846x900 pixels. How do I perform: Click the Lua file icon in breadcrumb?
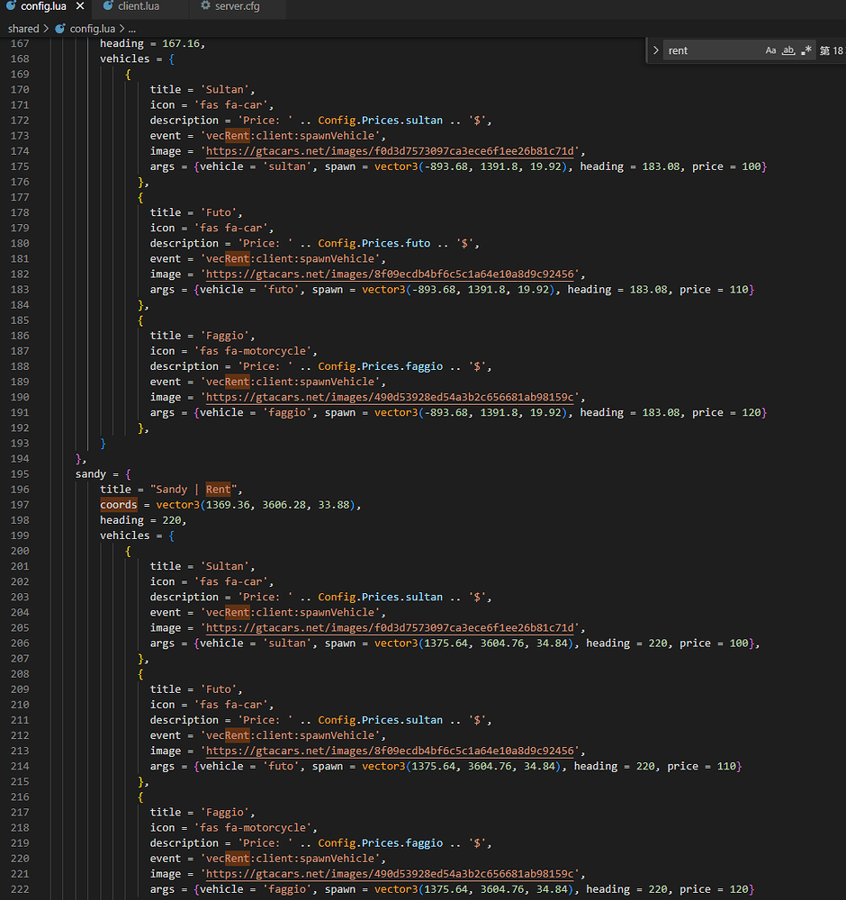click(x=60, y=29)
